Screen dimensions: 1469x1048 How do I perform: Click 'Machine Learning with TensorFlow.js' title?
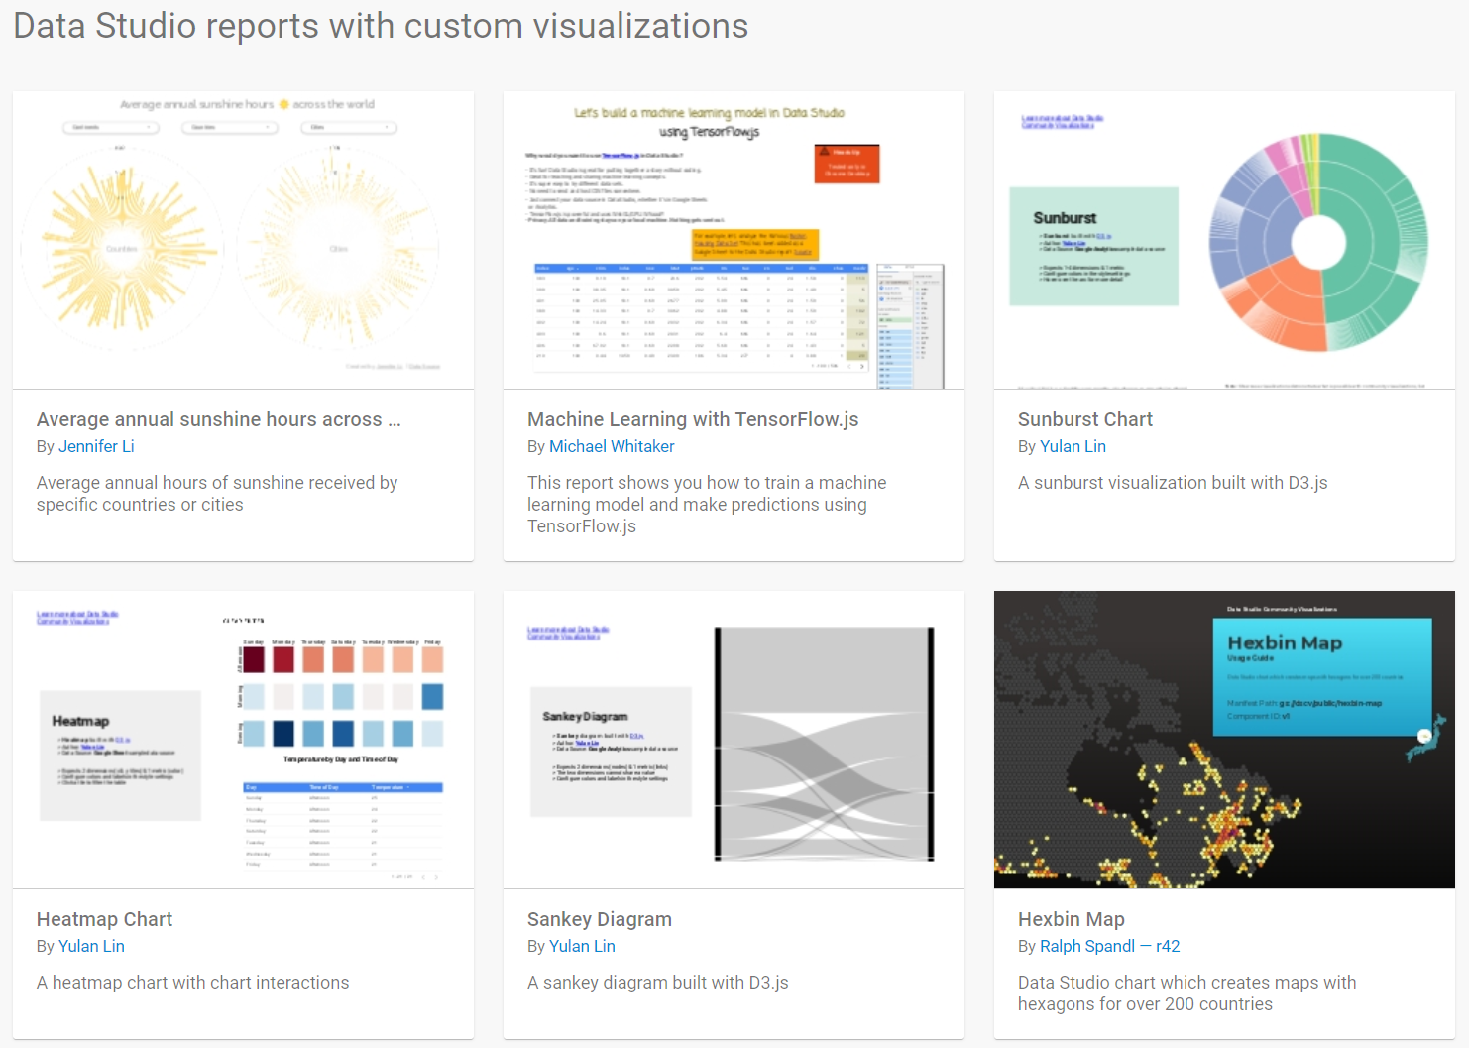pos(693,419)
